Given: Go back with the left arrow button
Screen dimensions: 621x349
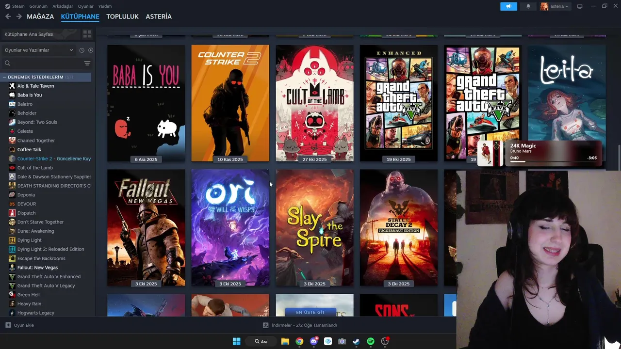Looking at the screenshot, I should (8, 16).
